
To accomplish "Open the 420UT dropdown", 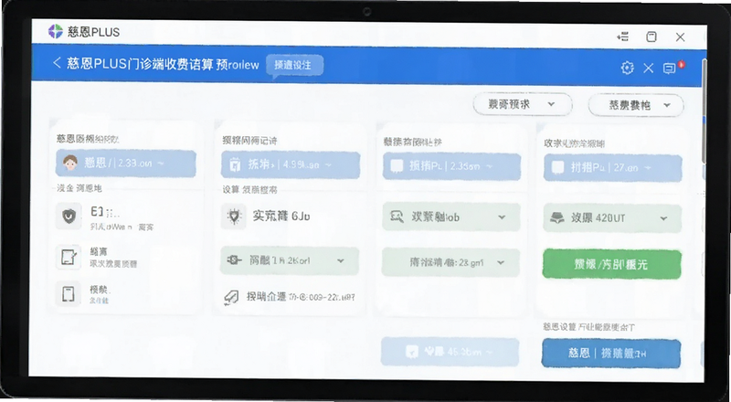I will (612, 218).
